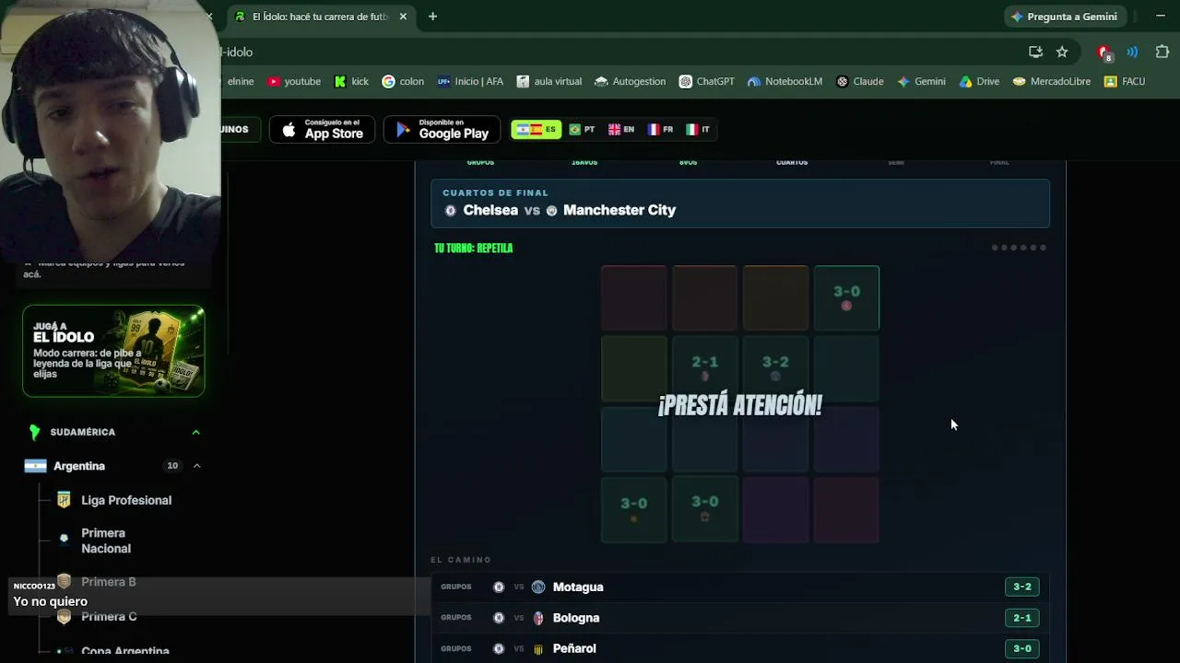Switch language to EN English
Viewport: 1180px width, 663px height.
(621, 130)
